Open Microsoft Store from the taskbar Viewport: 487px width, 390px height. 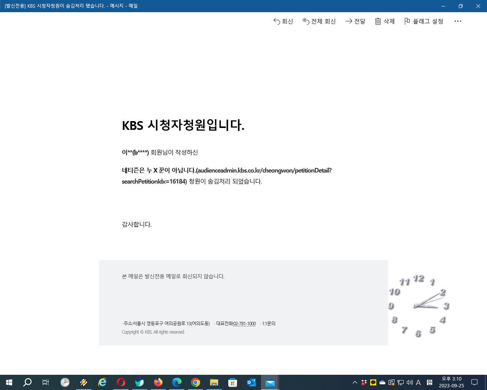233,382
